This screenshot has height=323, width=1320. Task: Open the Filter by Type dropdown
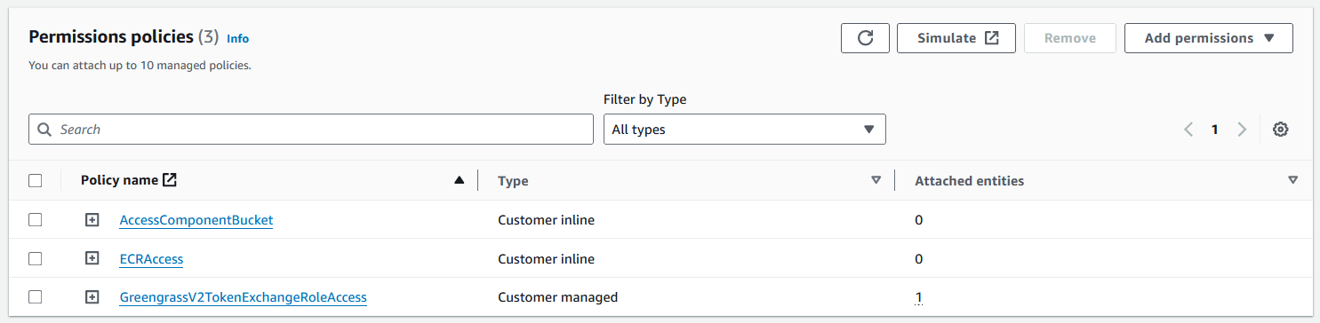[745, 130]
